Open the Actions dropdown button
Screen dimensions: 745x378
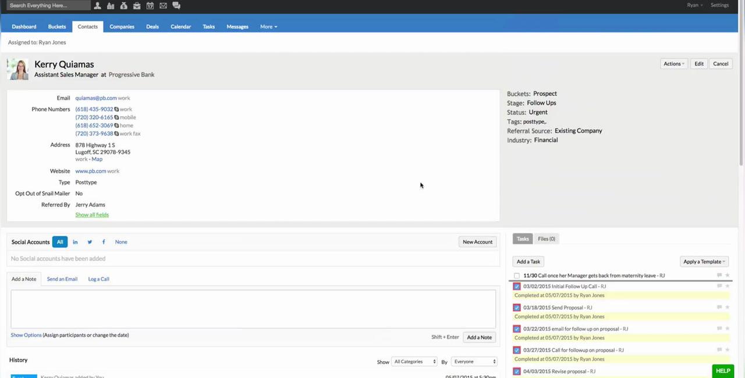point(674,64)
